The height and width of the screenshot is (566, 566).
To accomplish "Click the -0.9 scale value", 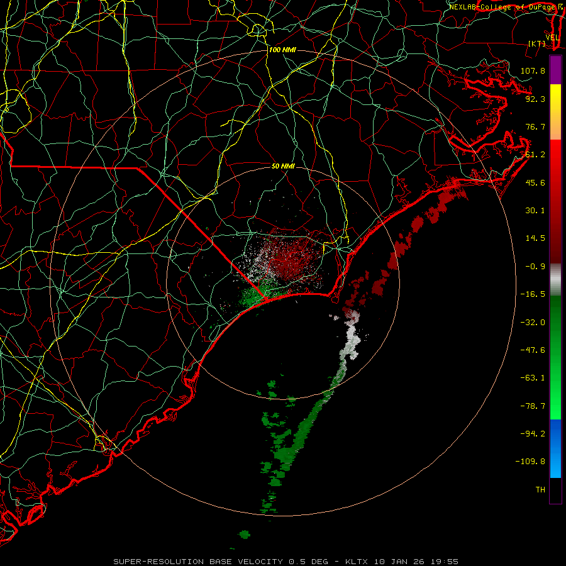I will point(535,267).
